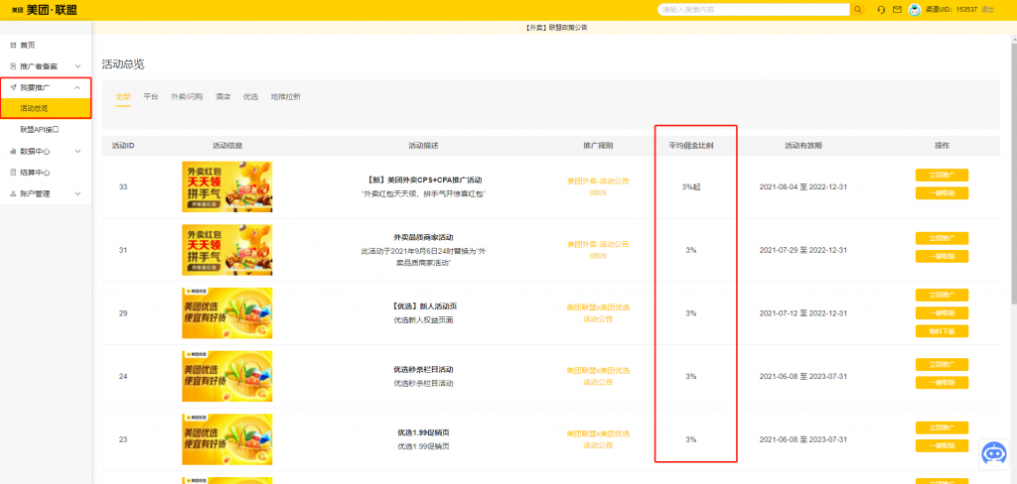Click the 【优选】新人活动页 title
The image size is (1017, 484).
point(423,305)
